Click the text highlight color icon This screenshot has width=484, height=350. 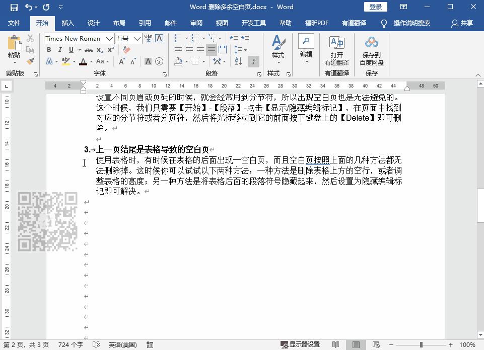(66, 61)
